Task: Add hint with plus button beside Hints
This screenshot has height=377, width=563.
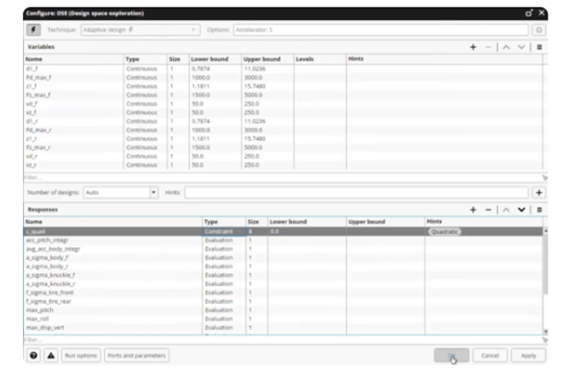Action: 539,192
